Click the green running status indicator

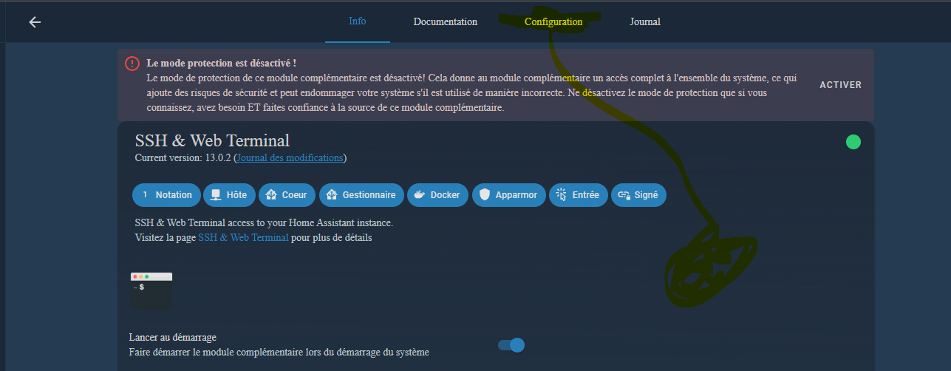(853, 142)
